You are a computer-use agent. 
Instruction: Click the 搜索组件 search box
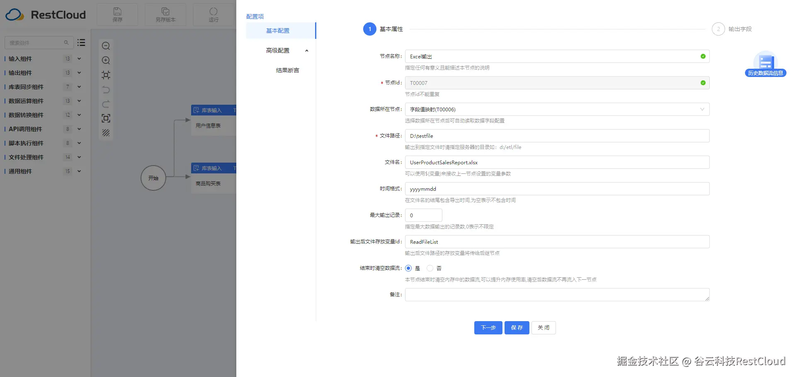pyautogui.click(x=39, y=43)
